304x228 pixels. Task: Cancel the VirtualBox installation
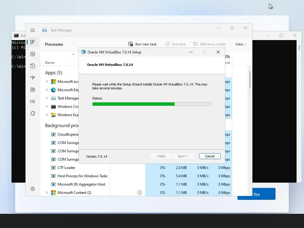210,156
